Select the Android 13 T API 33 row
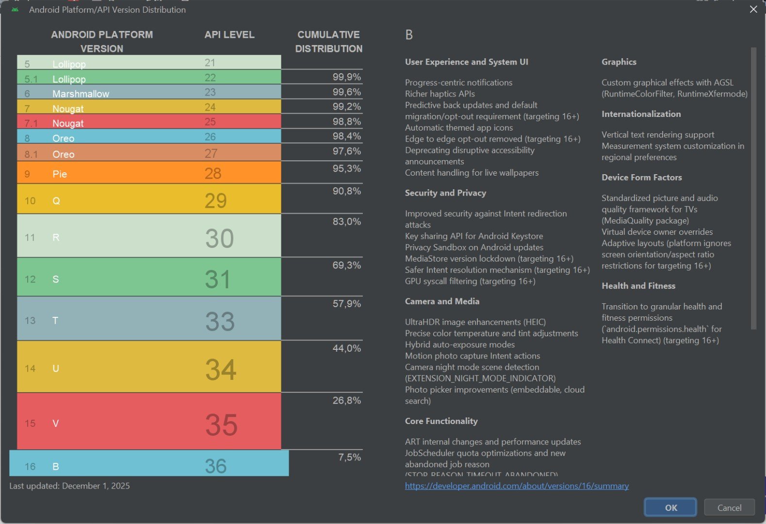766x524 pixels. pyautogui.click(x=149, y=318)
